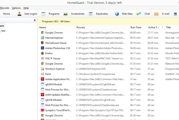
Task: Click the Paint palette icon
Action: [x=43, y=74]
